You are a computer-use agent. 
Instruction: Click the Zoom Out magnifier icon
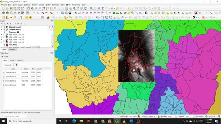(x=40, y=8)
